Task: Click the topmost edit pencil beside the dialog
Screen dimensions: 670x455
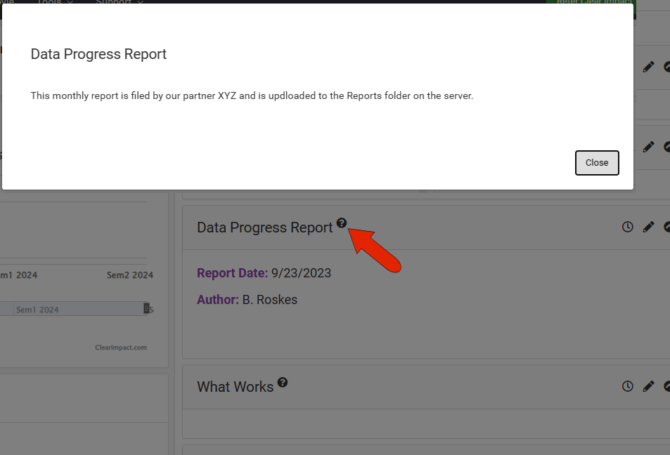Action: [648, 67]
